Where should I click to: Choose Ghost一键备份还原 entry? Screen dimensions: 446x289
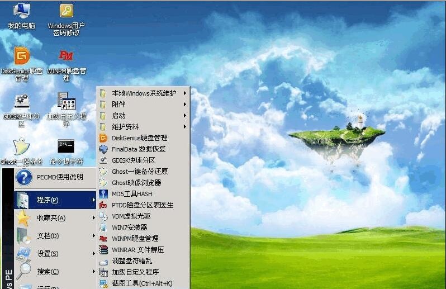[143, 172]
